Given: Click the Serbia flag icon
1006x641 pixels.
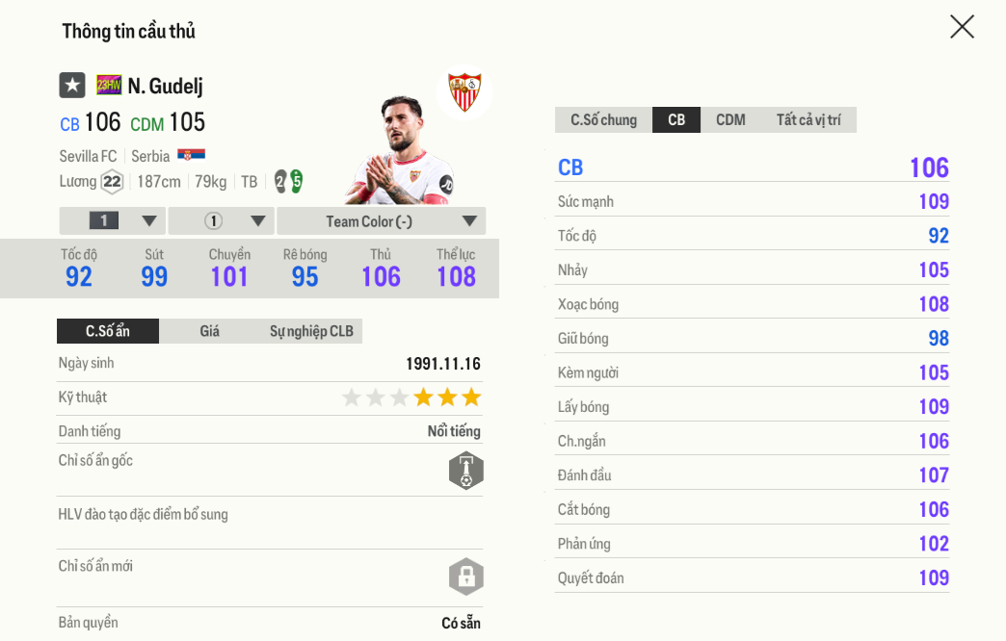Looking at the screenshot, I should click(x=191, y=155).
